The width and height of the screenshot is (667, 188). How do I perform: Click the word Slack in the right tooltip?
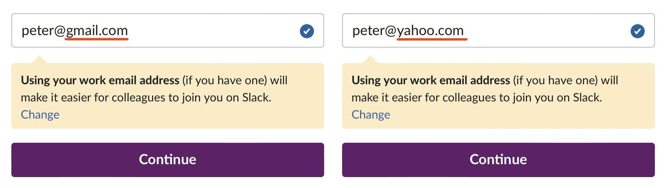(x=587, y=98)
